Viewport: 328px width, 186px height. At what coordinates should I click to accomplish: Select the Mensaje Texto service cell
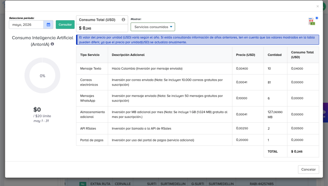pyautogui.click(x=92, y=68)
